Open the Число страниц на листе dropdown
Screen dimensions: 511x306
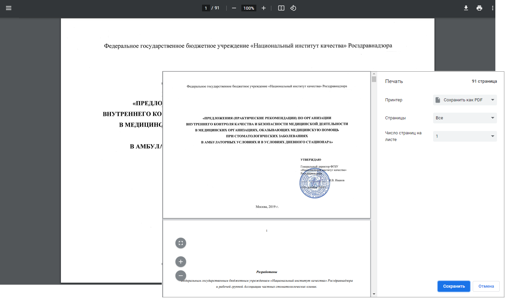[465, 136]
